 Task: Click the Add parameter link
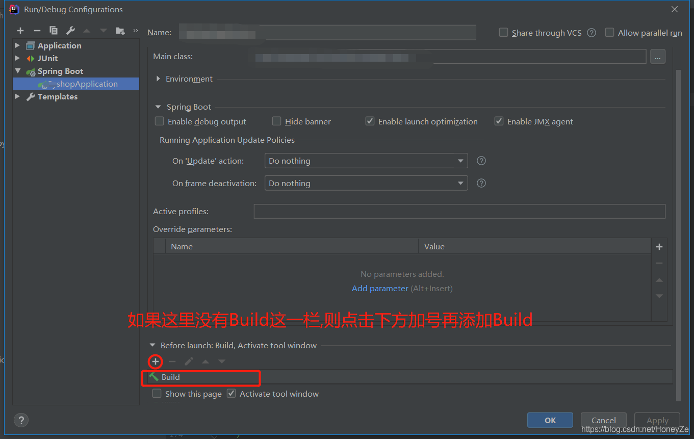(380, 288)
